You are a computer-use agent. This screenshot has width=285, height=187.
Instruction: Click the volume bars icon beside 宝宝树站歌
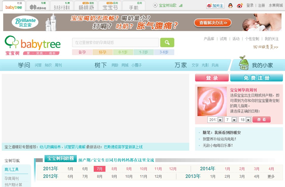pos(180,6)
